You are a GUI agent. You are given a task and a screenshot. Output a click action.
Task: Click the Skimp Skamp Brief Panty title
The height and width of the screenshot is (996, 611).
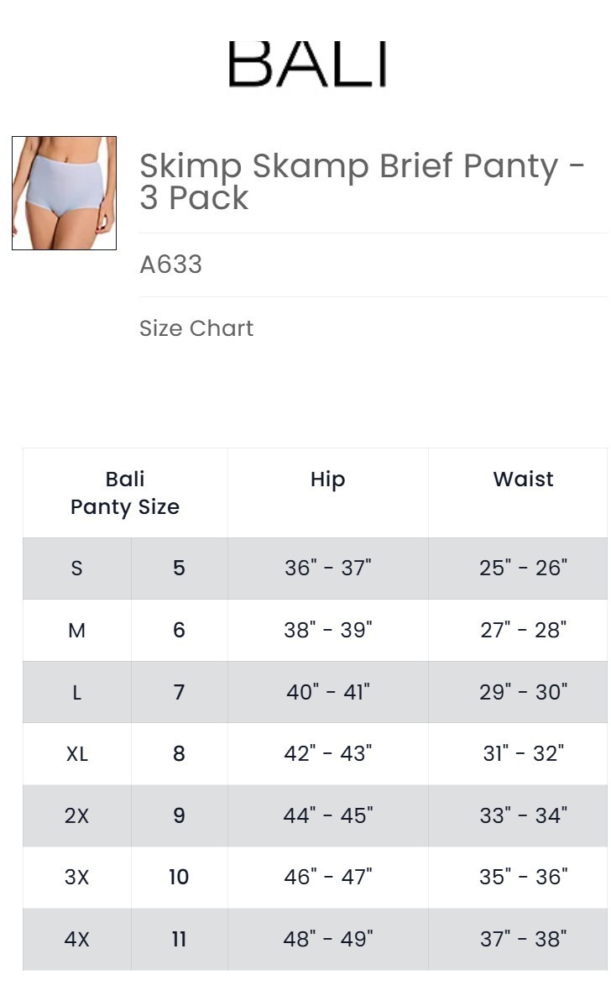[x=362, y=181]
